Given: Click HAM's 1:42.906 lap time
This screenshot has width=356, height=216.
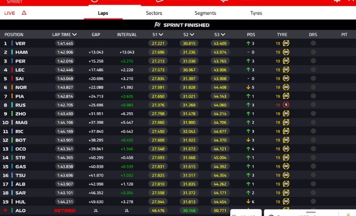Looking at the screenshot, I should pos(65,53).
